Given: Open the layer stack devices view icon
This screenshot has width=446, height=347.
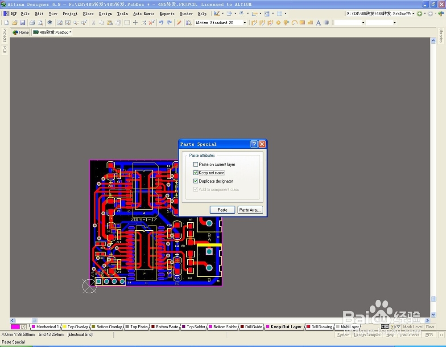Looking at the screenshot, I should coord(50,22).
